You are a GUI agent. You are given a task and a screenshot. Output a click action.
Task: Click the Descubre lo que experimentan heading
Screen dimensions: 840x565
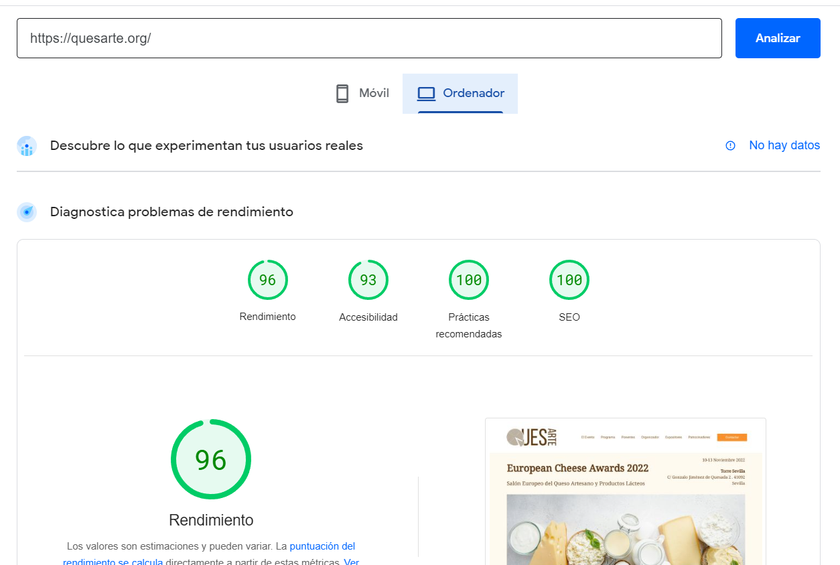(206, 145)
